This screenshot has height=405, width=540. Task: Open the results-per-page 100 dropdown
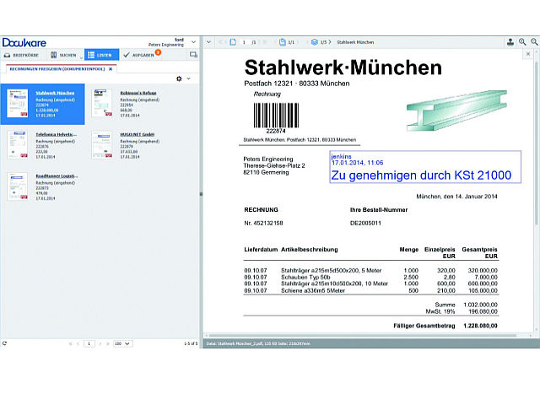(x=122, y=343)
